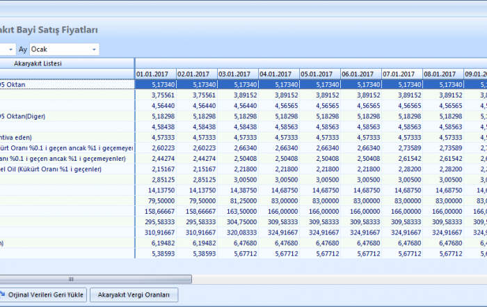Click the reload arrow icon on Orjinal Verileri button
487x307 pixels.
pos(2,295)
